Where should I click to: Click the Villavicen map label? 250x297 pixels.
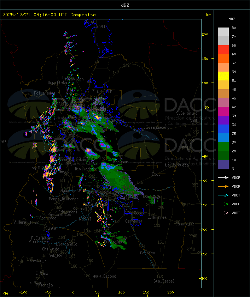(x=73, y=79)
